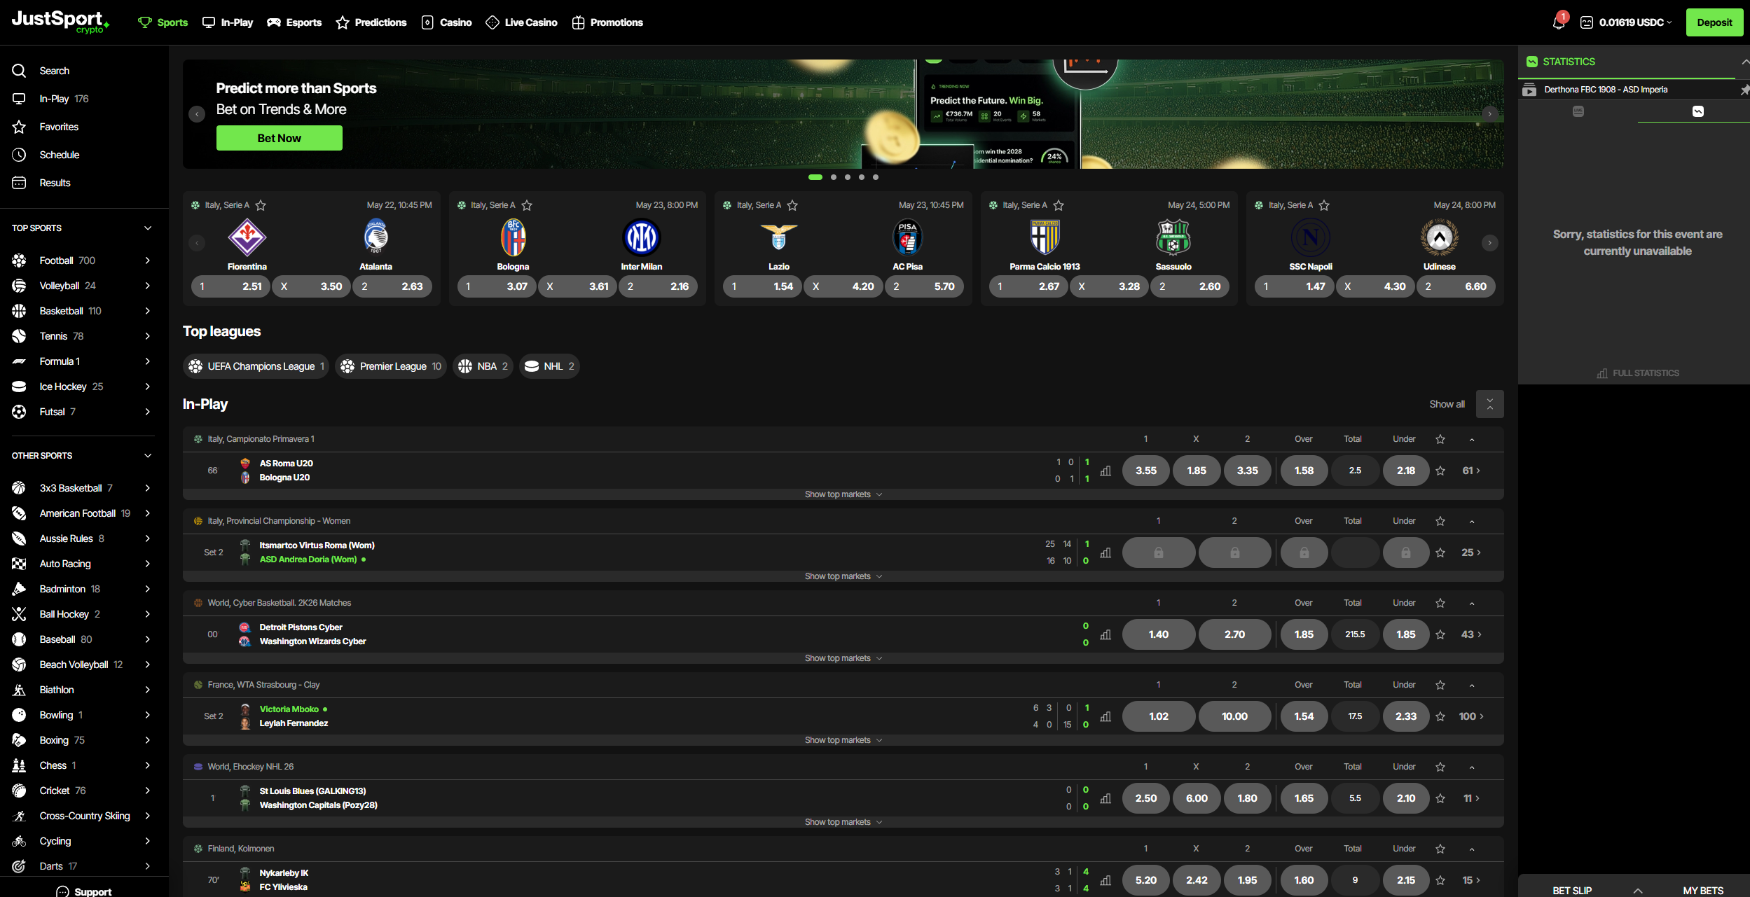The width and height of the screenshot is (1750, 897).
Task: Collapse the World Cyber Basketball league section
Action: (1472, 603)
